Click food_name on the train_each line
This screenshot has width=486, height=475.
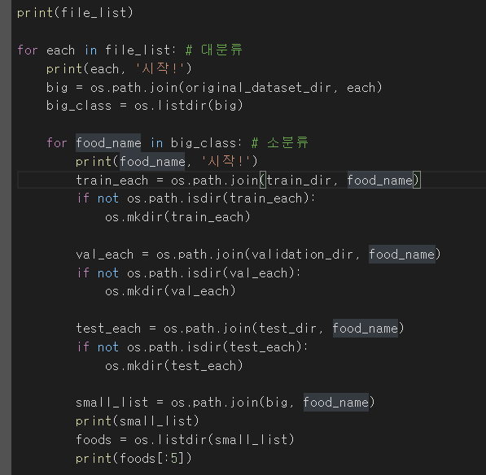click(379, 181)
